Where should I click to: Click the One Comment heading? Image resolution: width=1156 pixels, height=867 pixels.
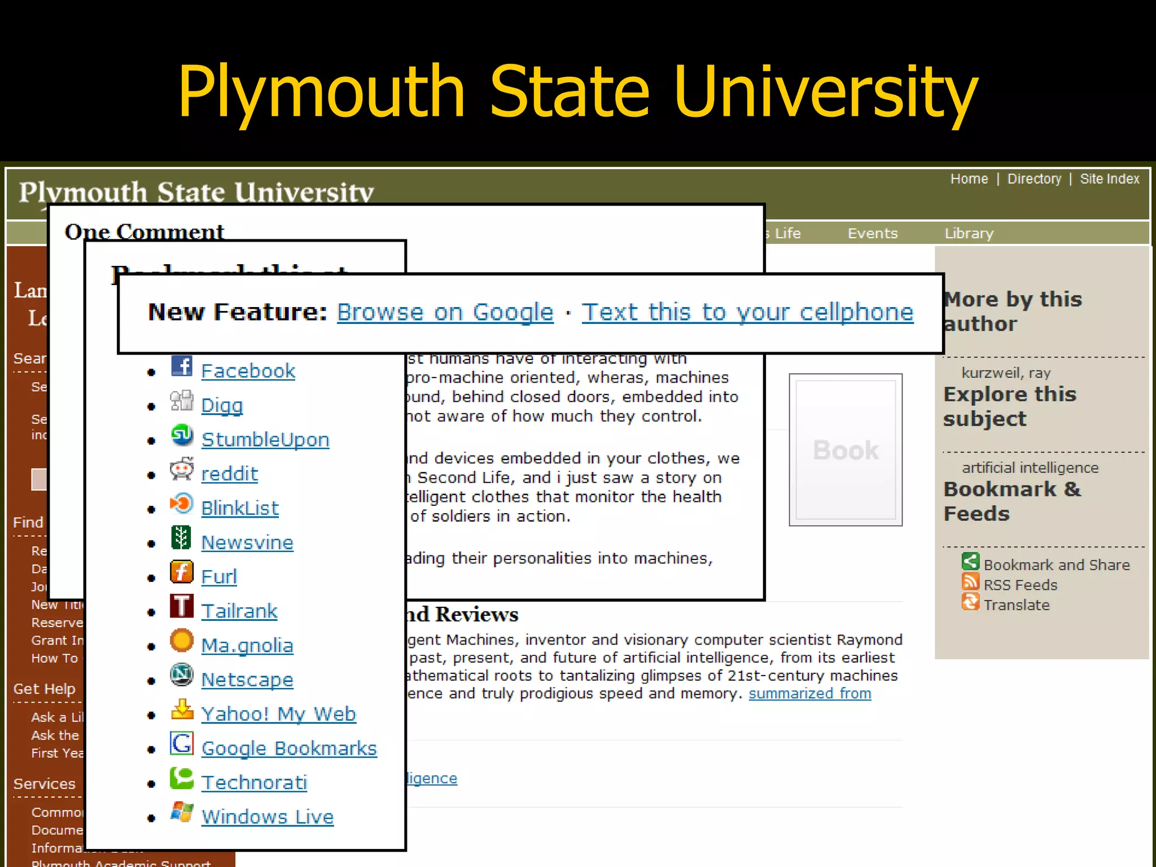(x=144, y=232)
